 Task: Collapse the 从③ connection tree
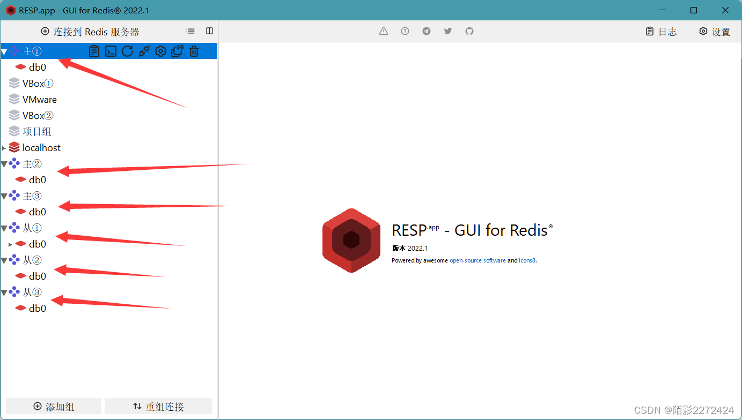4,292
